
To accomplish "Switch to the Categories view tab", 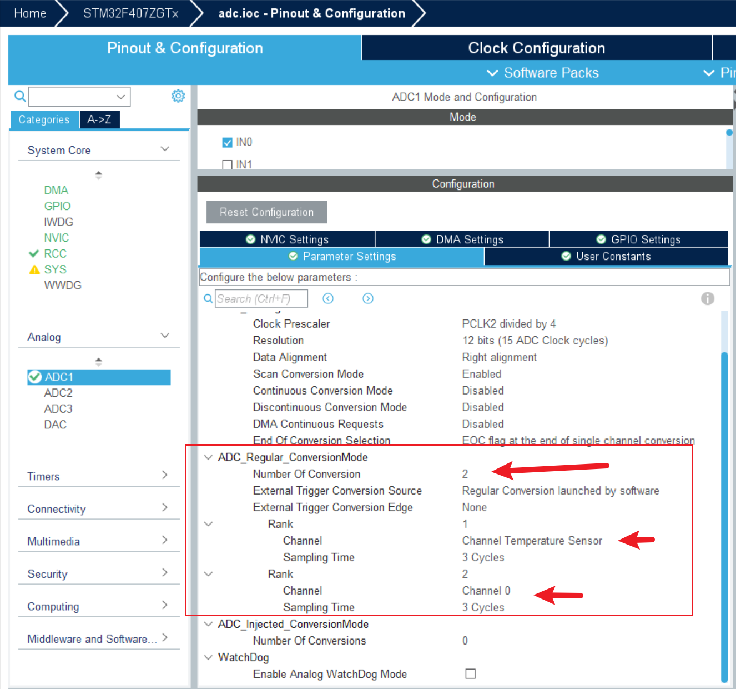I will pos(44,119).
